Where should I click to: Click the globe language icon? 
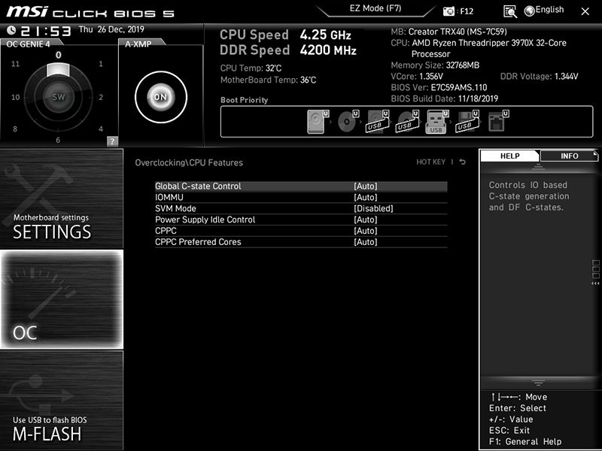[x=530, y=11]
